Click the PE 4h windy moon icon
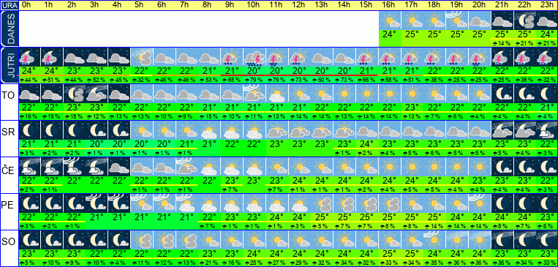Image resolution: width=558 pixels, height=267 pixels. coord(119,203)
